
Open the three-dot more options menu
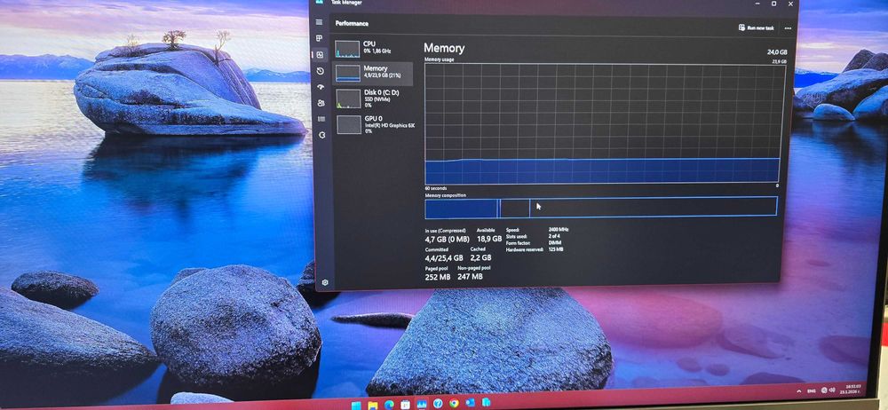[x=788, y=28]
